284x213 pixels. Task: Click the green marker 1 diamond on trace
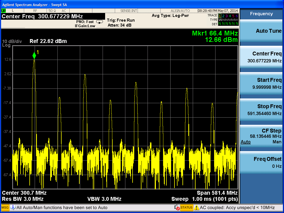(x=34, y=55)
